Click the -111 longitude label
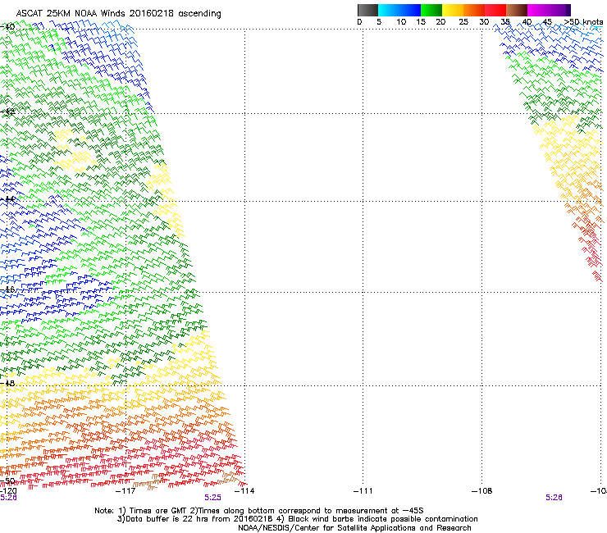This screenshot has height=533, width=607. pos(363,491)
